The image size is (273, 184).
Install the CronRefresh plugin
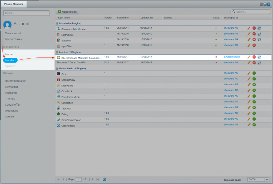point(254,125)
